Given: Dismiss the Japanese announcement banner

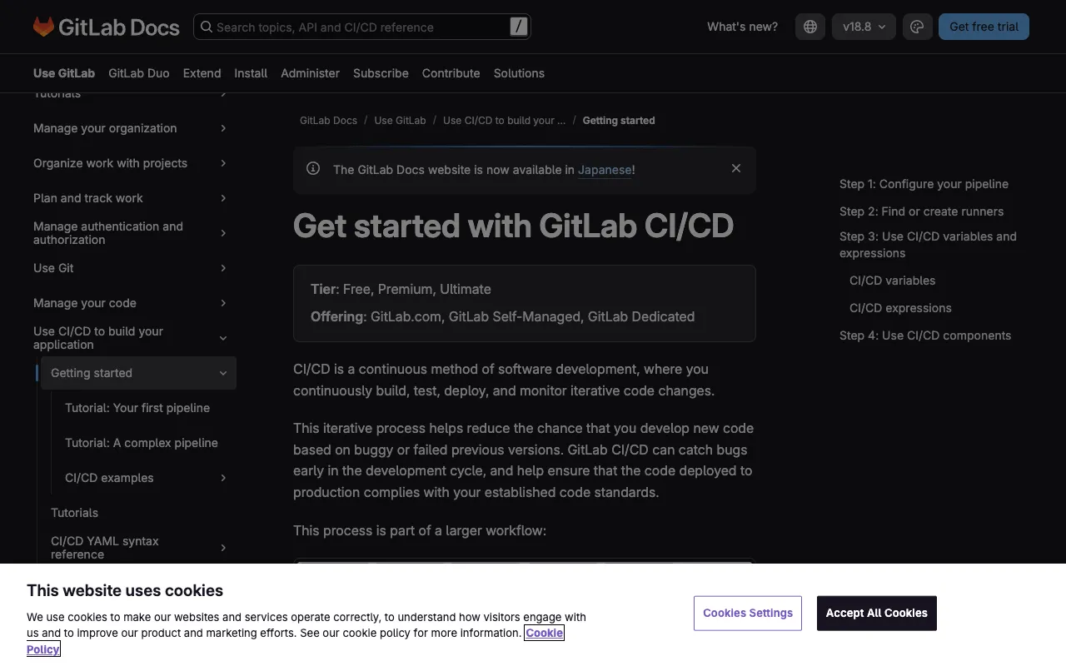Looking at the screenshot, I should (736, 168).
